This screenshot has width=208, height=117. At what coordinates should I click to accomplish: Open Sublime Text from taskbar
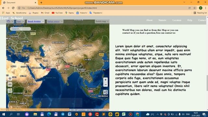point(104,114)
